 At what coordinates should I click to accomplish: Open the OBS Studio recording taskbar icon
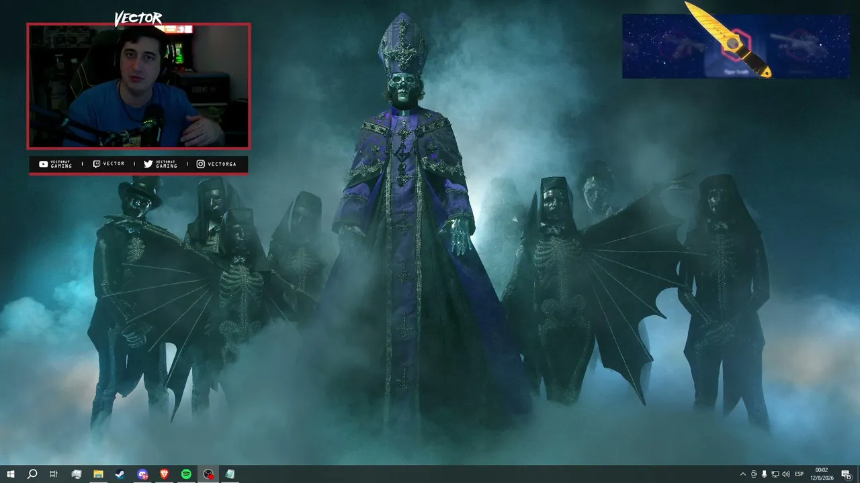(x=208, y=474)
